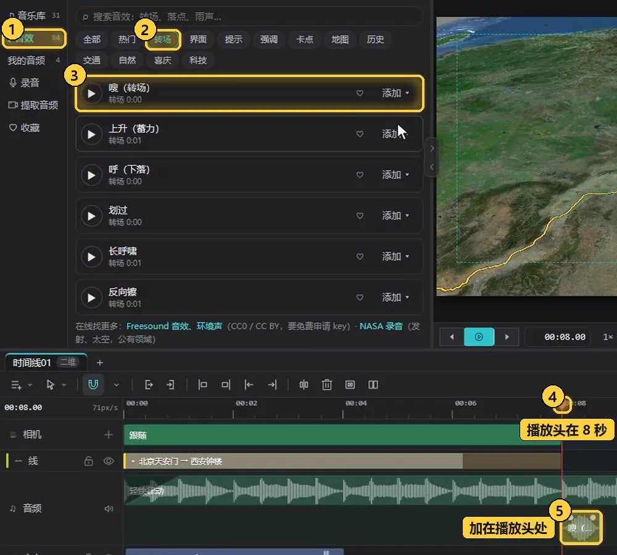Click the plus icon on 相机 track
Screen dimensions: 617x555
[x=109, y=435]
